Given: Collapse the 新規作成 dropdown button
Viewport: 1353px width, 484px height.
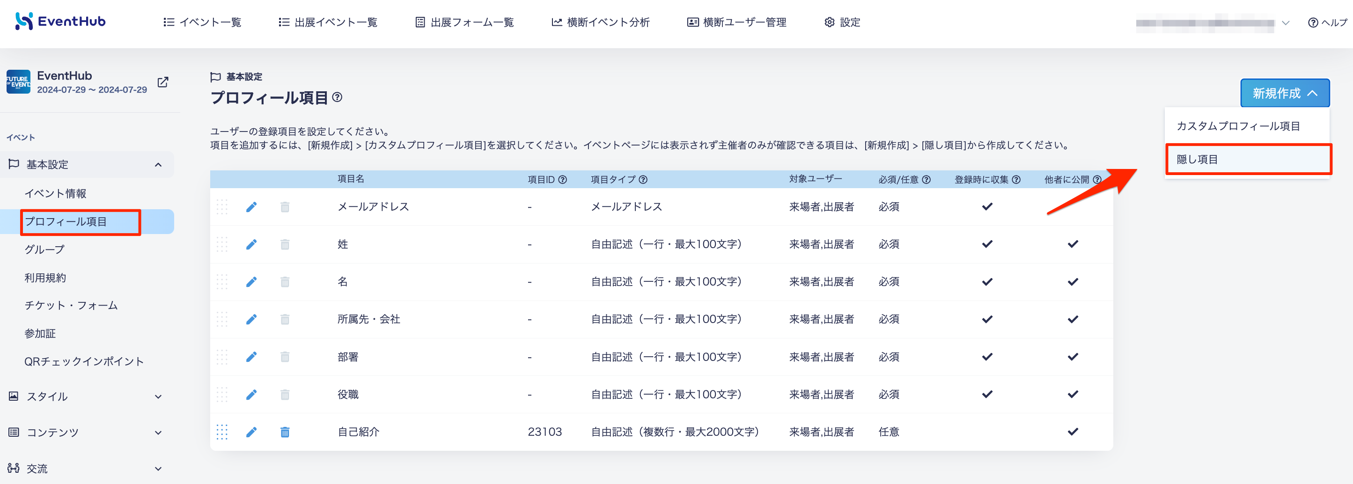Looking at the screenshot, I should [x=1285, y=94].
